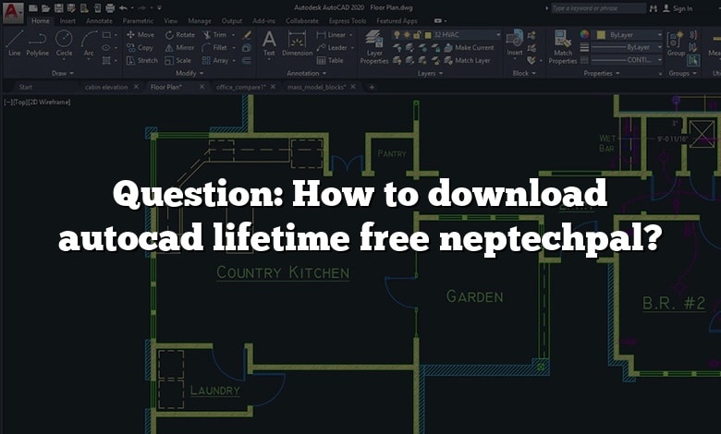This screenshot has width=721, height=434.
Task: Click the Plot printer icon
Action: click(x=110, y=7)
